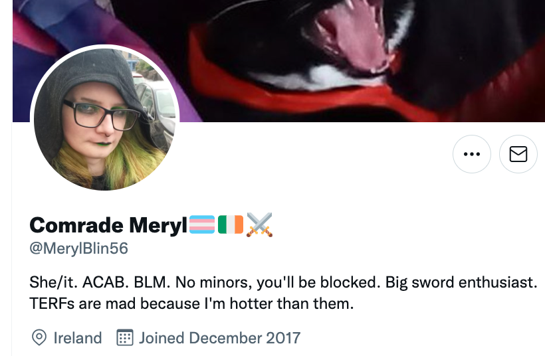Viewport: 545px width, 356px height.
Task: Click the display name Comrade Meryl
Action: [x=108, y=225]
